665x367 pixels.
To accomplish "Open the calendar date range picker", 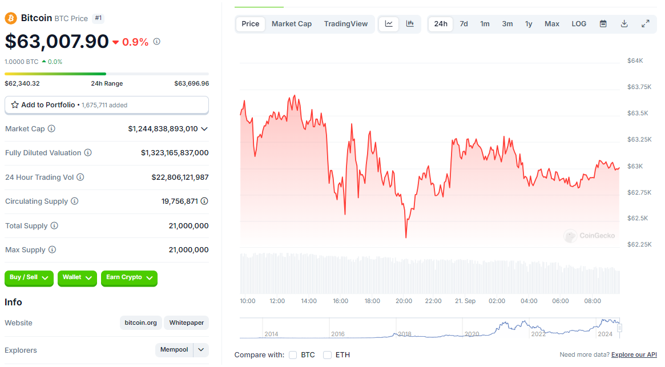I will point(603,24).
